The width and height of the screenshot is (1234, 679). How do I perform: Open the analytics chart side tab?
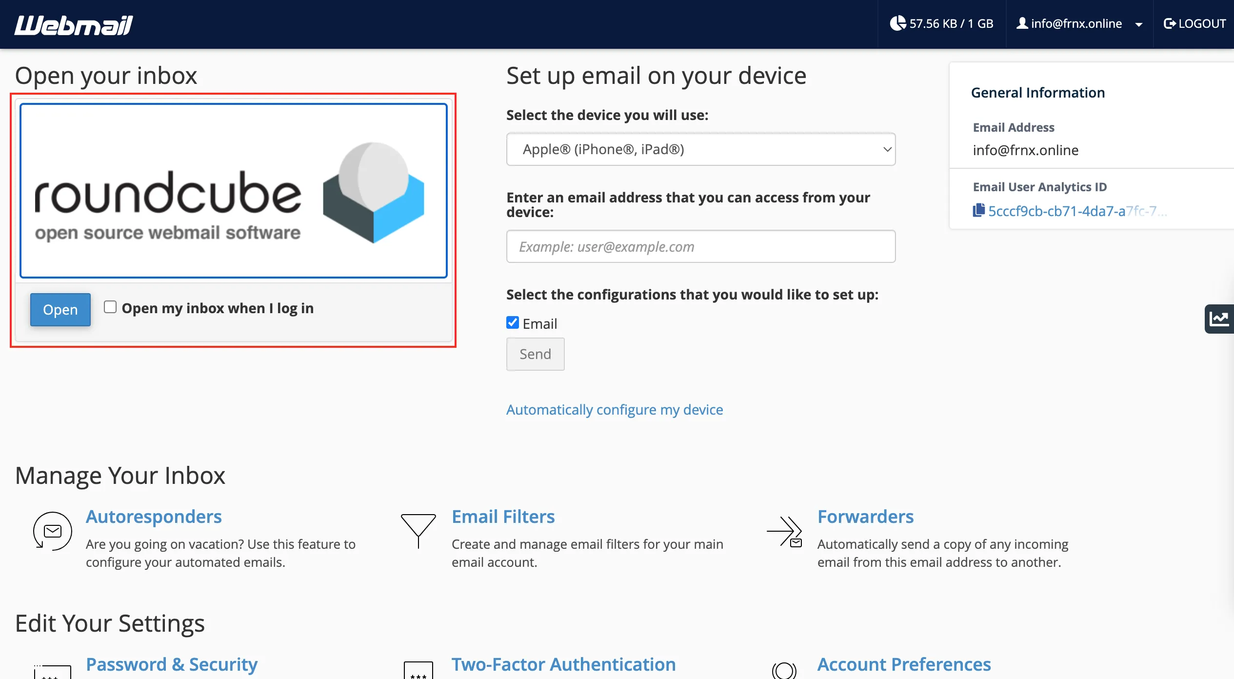pos(1219,319)
